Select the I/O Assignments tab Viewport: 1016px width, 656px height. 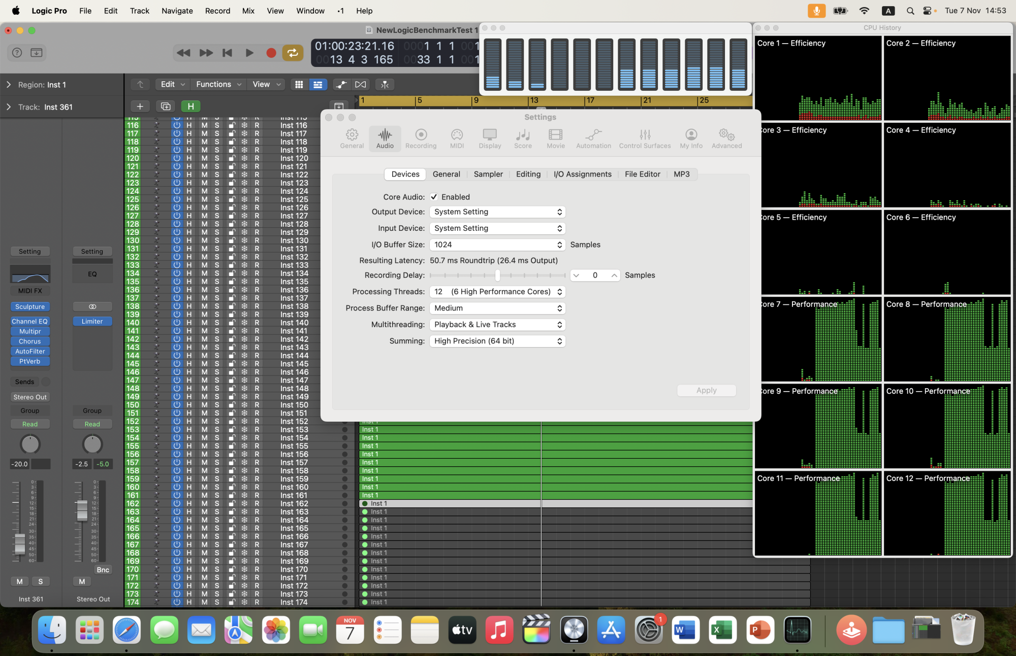tap(582, 174)
